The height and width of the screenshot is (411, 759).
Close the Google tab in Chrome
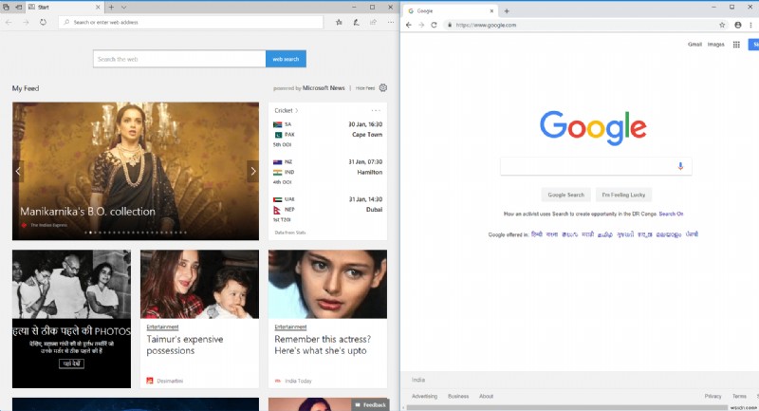pos(491,11)
